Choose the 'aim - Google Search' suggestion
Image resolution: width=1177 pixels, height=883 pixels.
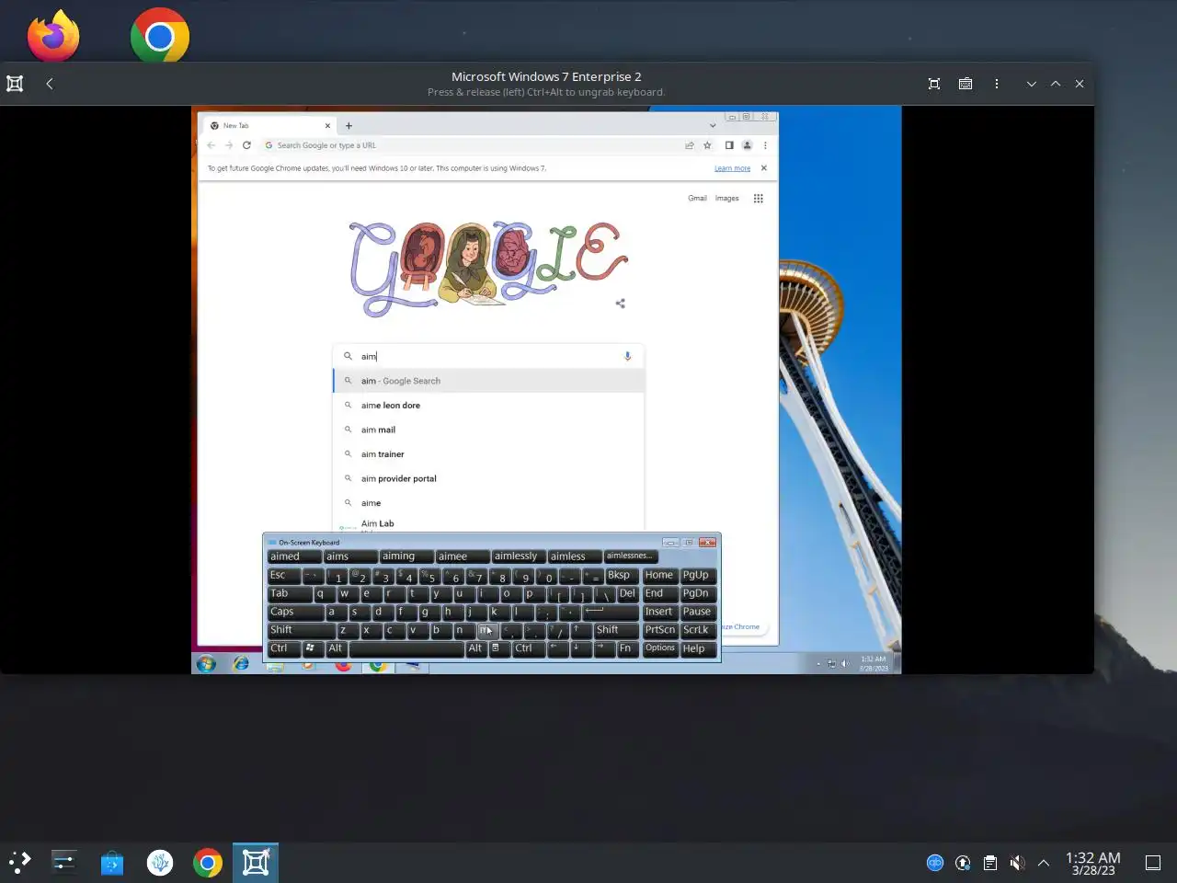point(488,381)
